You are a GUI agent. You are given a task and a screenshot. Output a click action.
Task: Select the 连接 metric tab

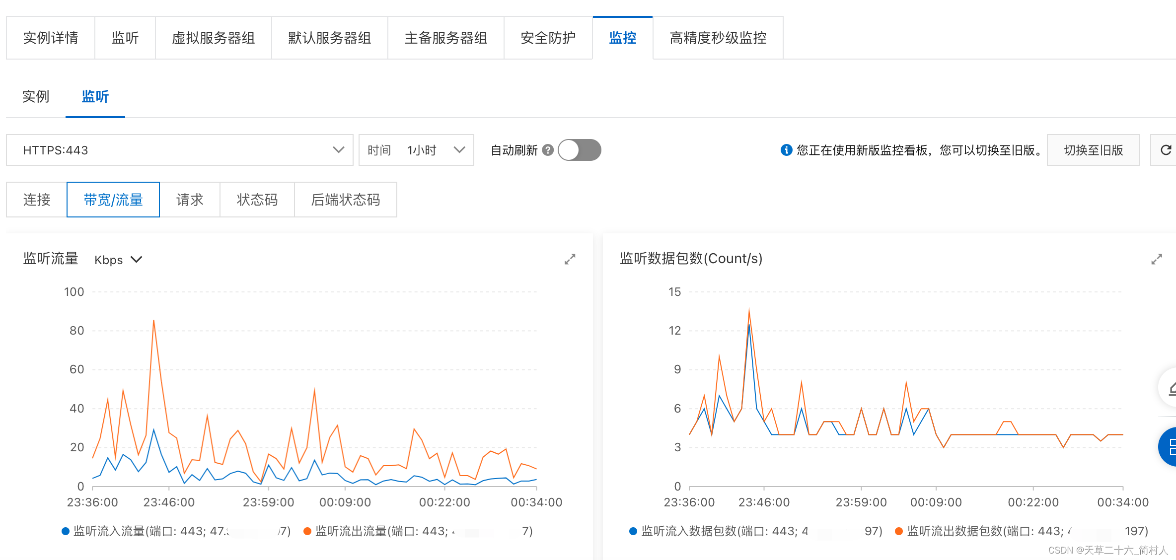pyautogui.click(x=37, y=200)
